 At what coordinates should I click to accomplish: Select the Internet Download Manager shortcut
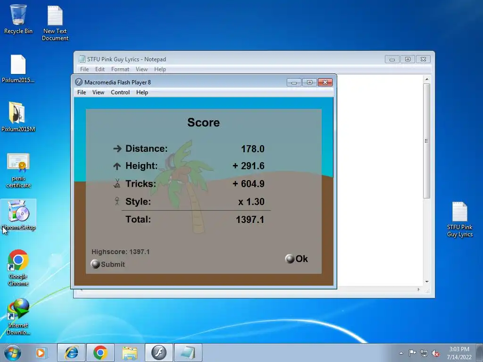tap(18, 317)
